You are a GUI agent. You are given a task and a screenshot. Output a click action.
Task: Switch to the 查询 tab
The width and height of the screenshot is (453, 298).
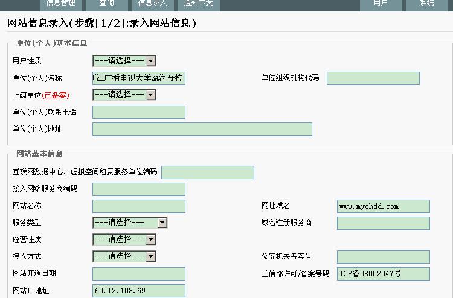[x=106, y=4]
